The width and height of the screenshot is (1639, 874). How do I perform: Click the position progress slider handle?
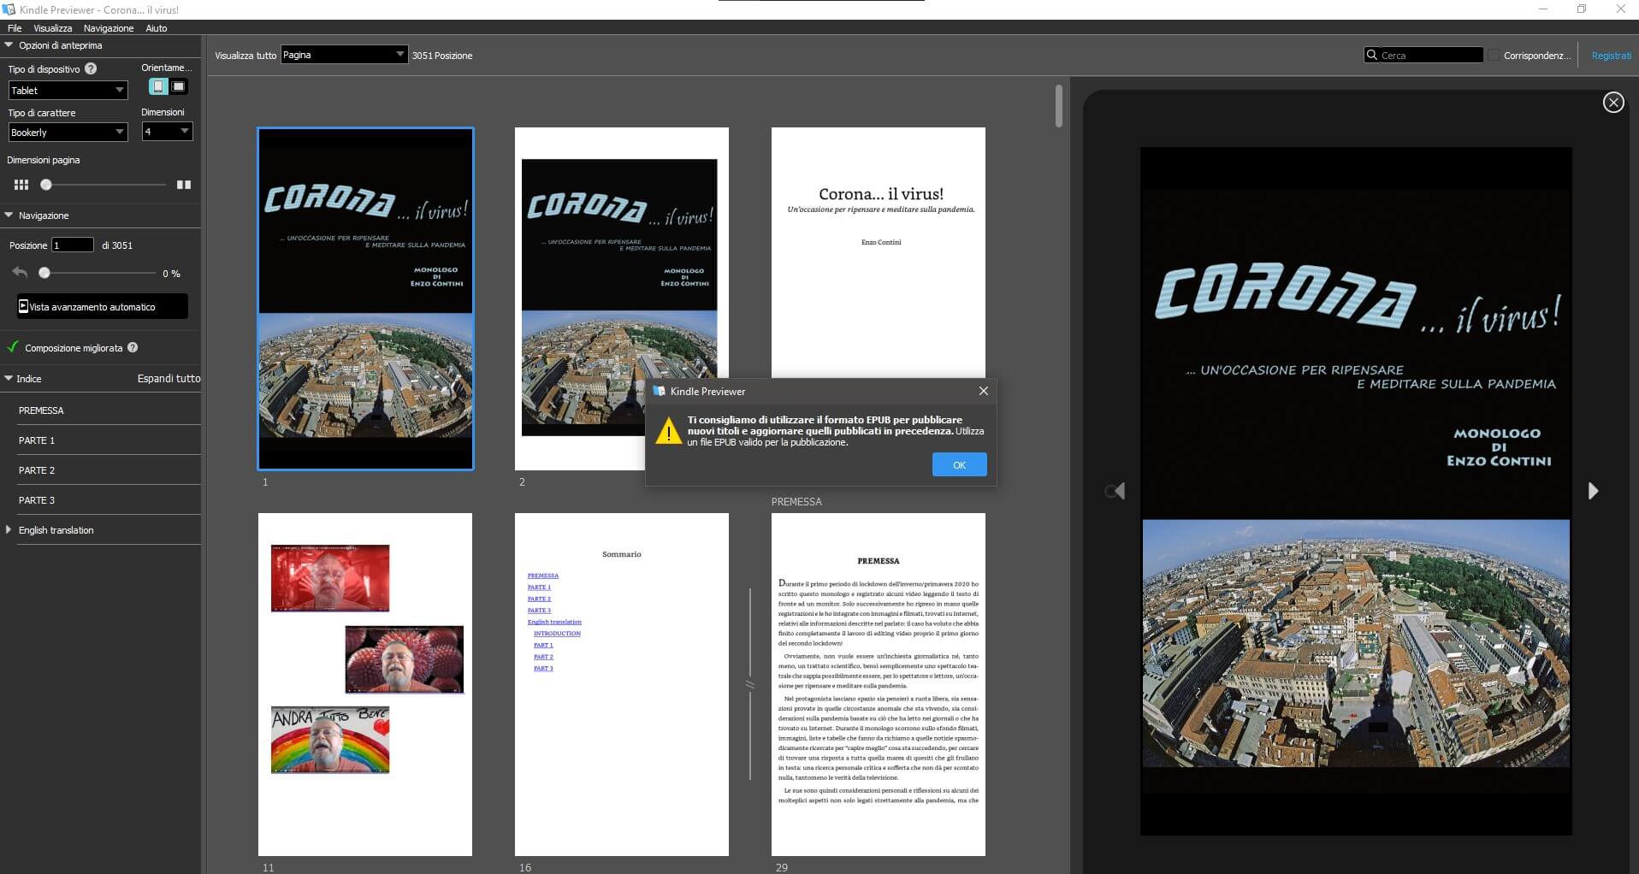44,273
